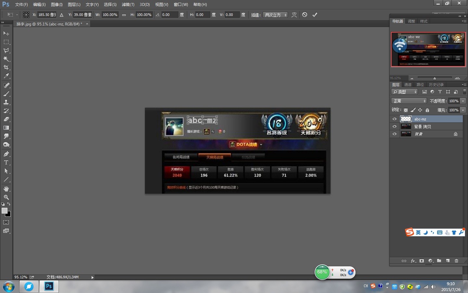Add a layer mask from Layers panel
Viewport: 468px width, 293px height.
point(422,261)
